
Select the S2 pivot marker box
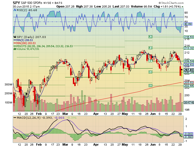[x=150, y=86]
